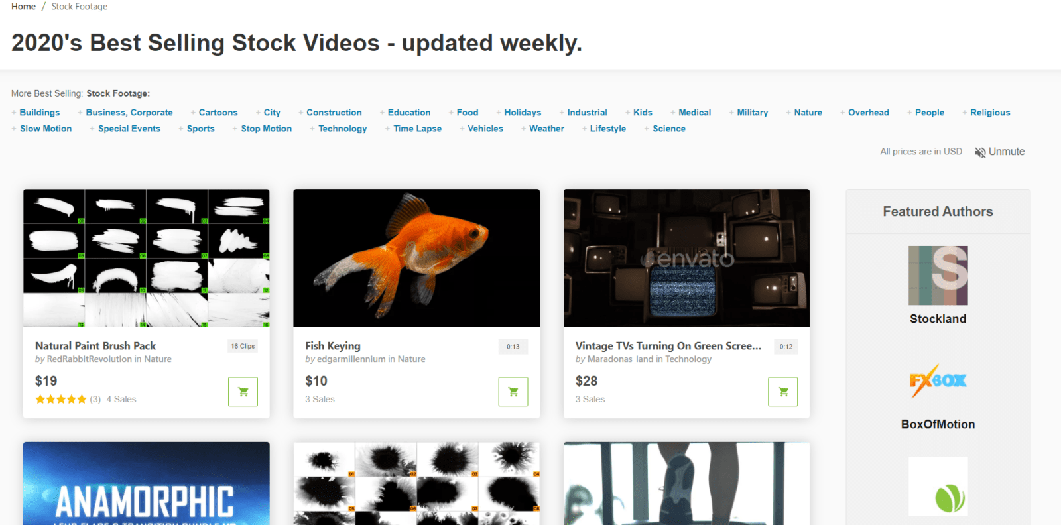Open the Natural Paint Brush Pack thumbnail
Screen dimensions: 1061x525
[147, 258]
